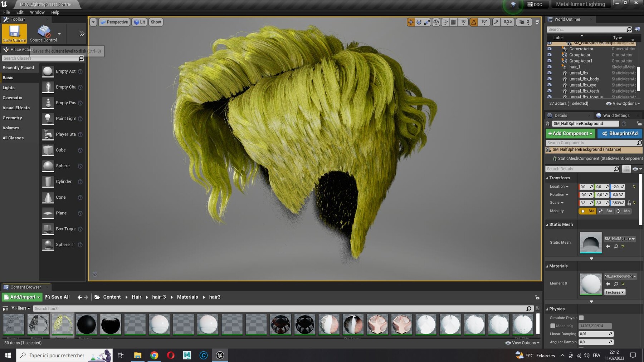Click the Add/Import button in Content Browser
The height and width of the screenshot is (362, 644).
[x=22, y=297]
